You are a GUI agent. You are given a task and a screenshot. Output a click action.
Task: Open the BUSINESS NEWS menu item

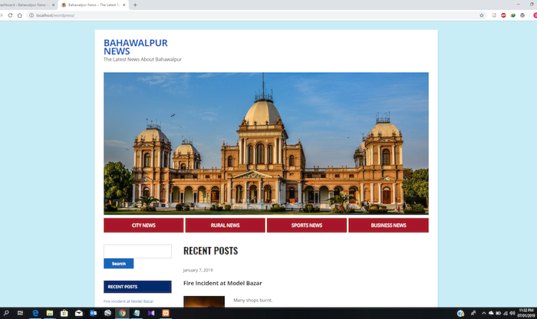388,225
